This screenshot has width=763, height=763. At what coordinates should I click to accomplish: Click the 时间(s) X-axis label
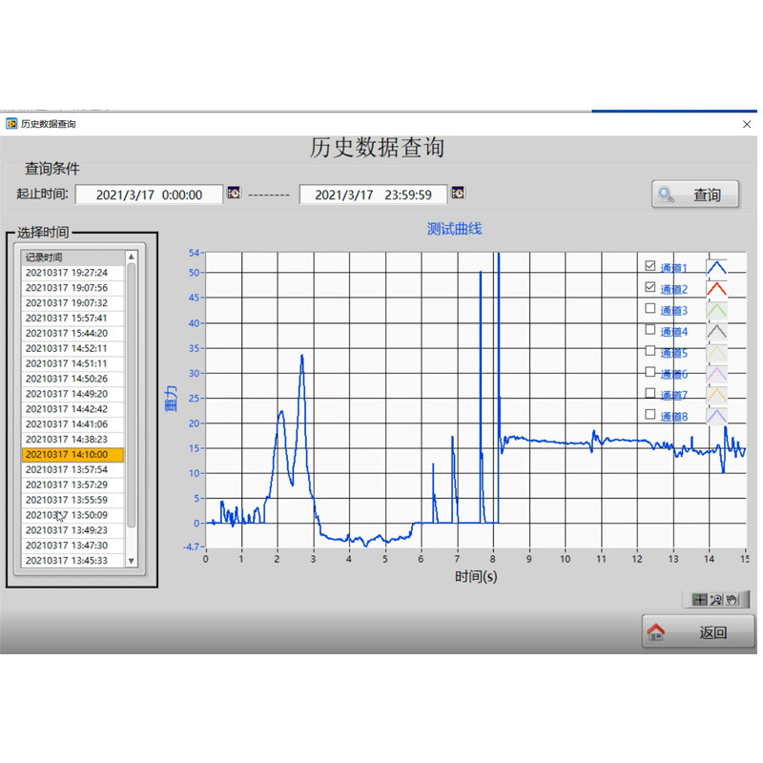(x=475, y=576)
